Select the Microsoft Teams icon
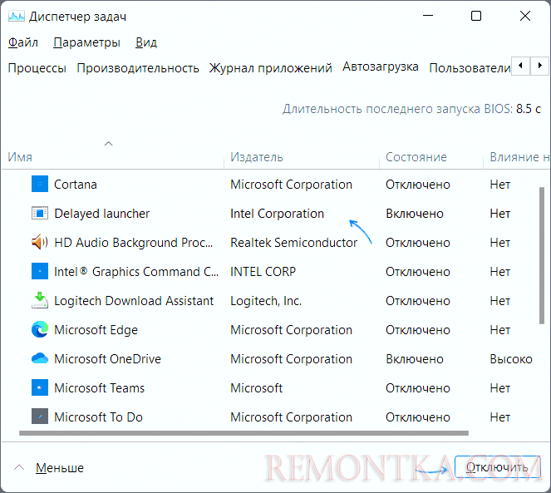Image resolution: width=551 pixels, height=493 pixels. coord(40,387)
